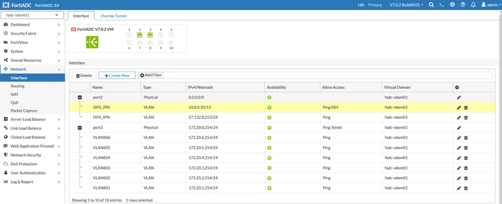This screenshot has width=502, height=204.
Task: Expand the Security Fabric menu
Action: pyautogui.click(x=32, y=33)
